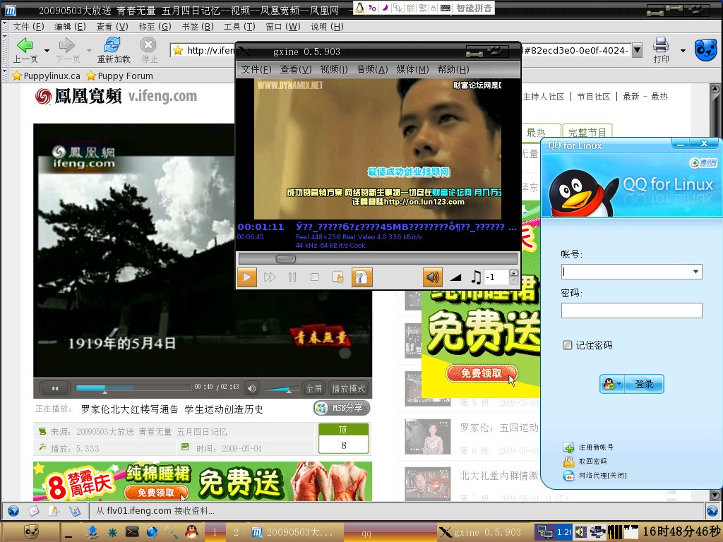Screen dimensions: 723x542
Task: Adjust ifeng web player volume slider
Action: click(280, 389)
